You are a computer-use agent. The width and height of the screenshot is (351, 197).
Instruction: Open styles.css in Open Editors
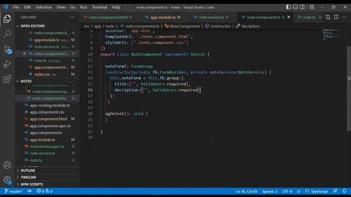click(42, 74)
